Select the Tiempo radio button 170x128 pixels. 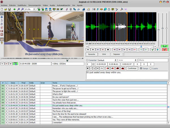(142, 69)
